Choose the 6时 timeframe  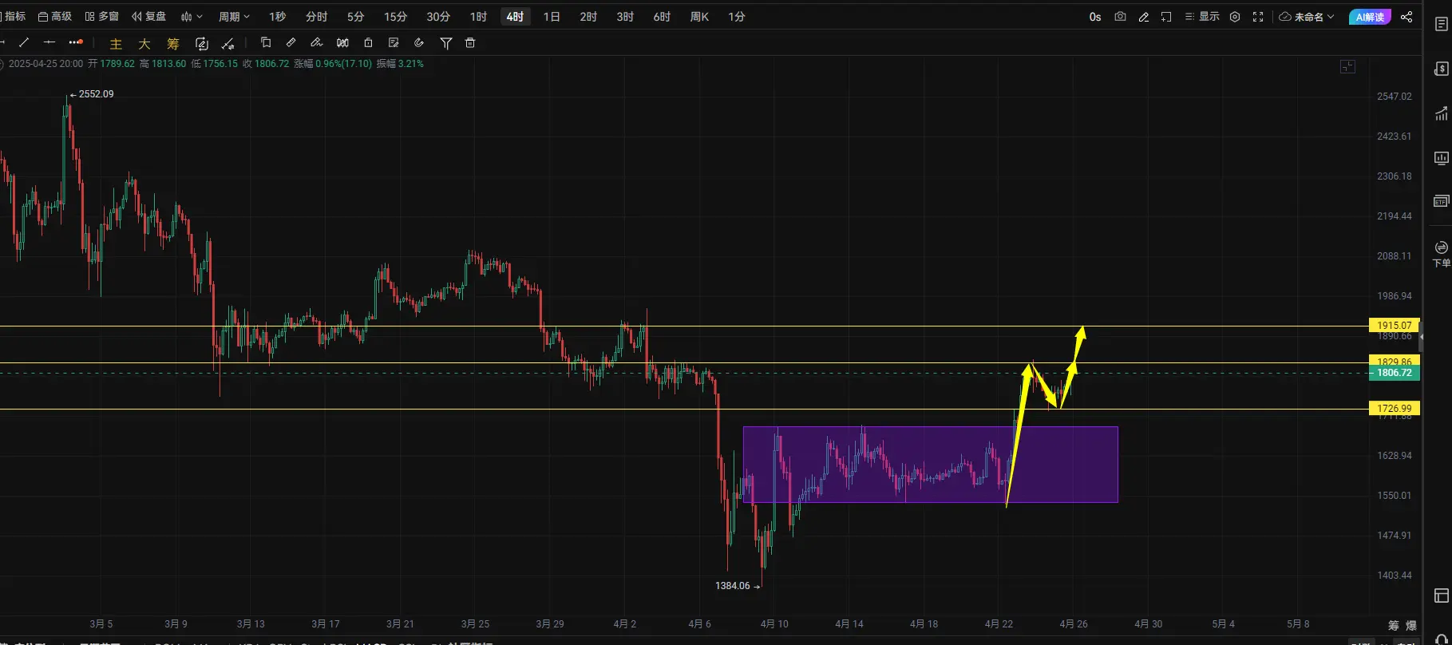tap(662, 16)
